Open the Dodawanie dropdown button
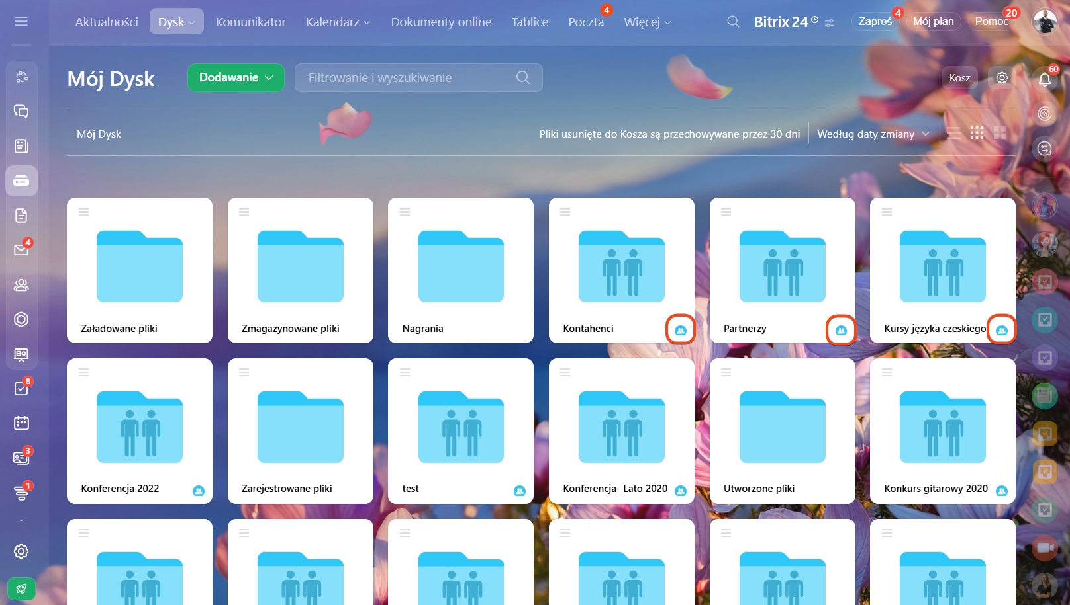 236,77
